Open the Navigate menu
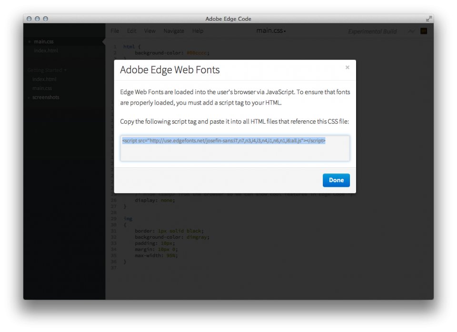Image resolution: width=457 pixels, height=332 pixels. tap(174, 31)
